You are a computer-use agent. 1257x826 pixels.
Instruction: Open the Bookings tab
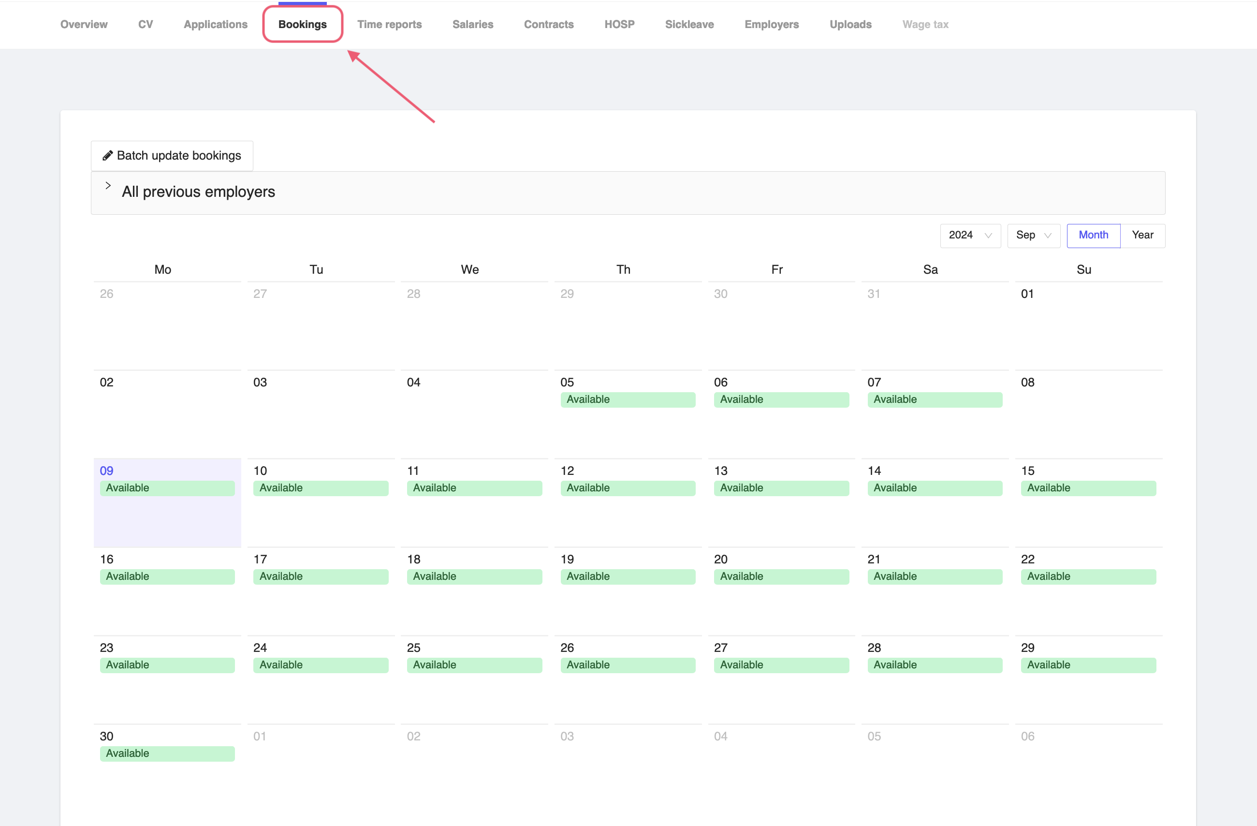coord(302,24)
